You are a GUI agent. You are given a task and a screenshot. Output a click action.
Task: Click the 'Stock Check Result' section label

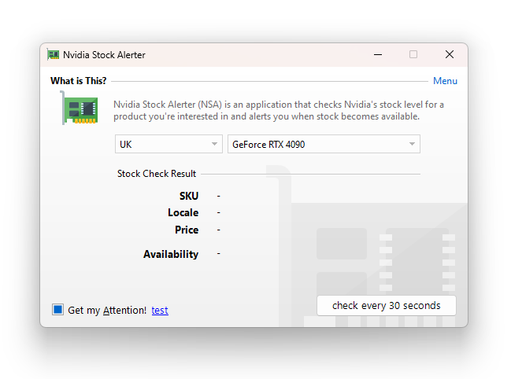point(157,174)
